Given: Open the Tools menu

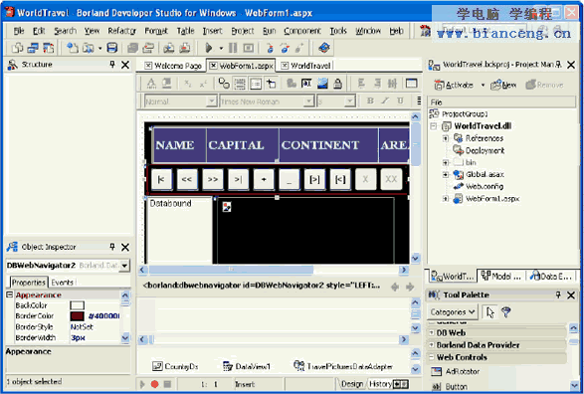Looking at the screenshot, I should [338, 31].
